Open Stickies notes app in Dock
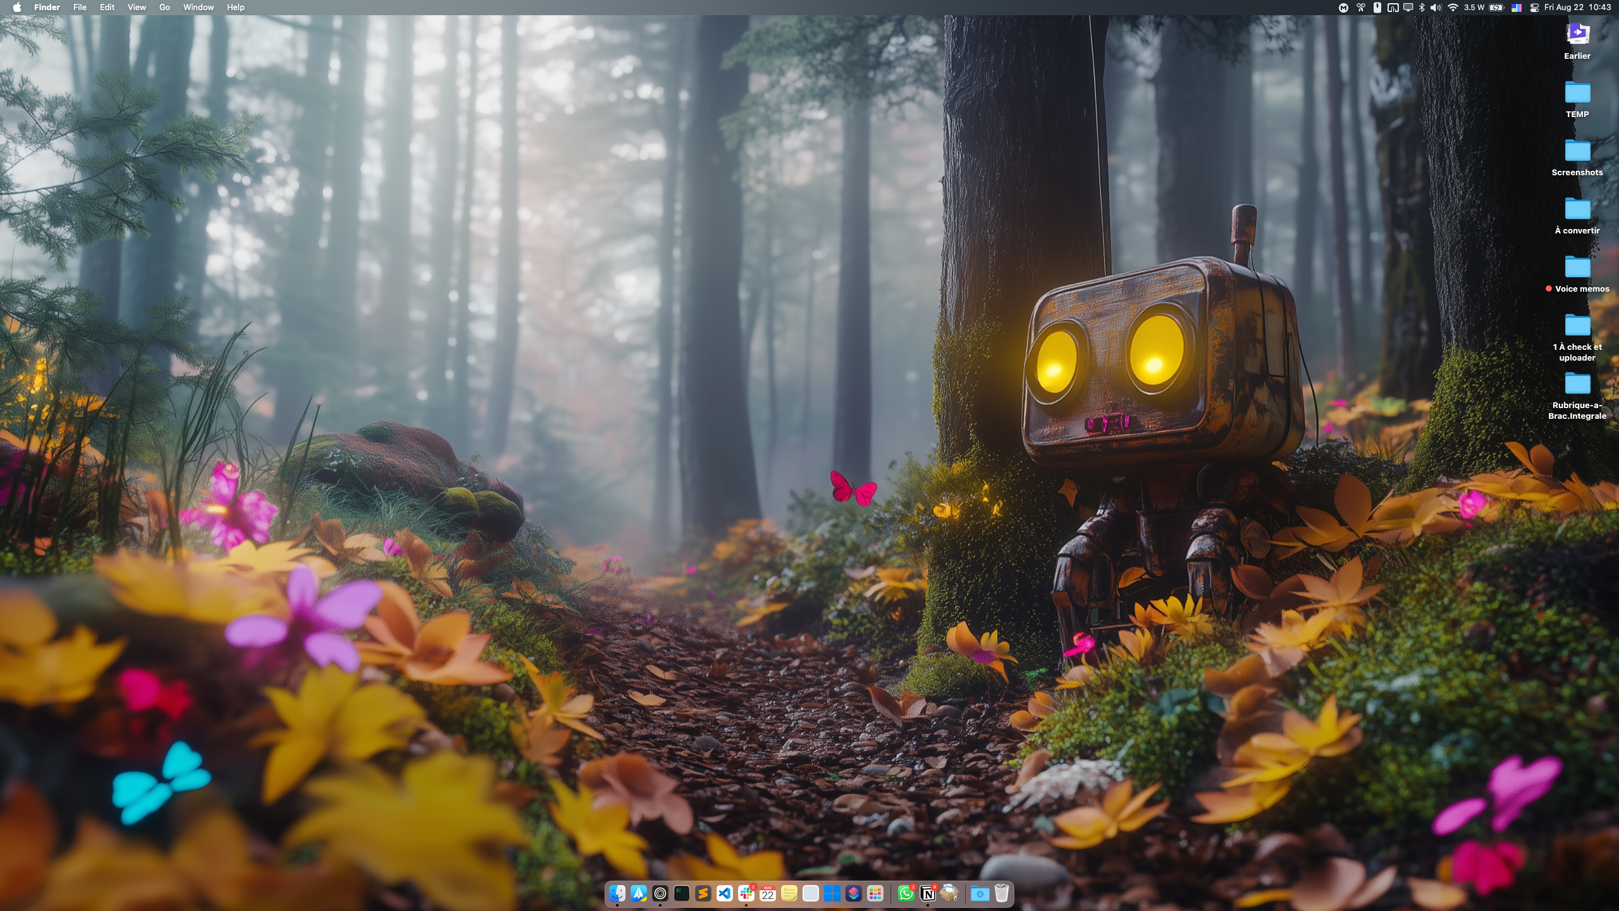 (789, 893)
